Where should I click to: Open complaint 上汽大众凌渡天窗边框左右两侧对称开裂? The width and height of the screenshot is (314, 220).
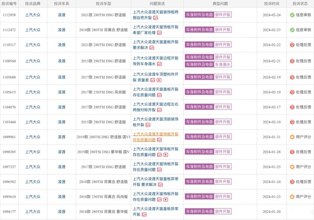(x=156, y=107)
